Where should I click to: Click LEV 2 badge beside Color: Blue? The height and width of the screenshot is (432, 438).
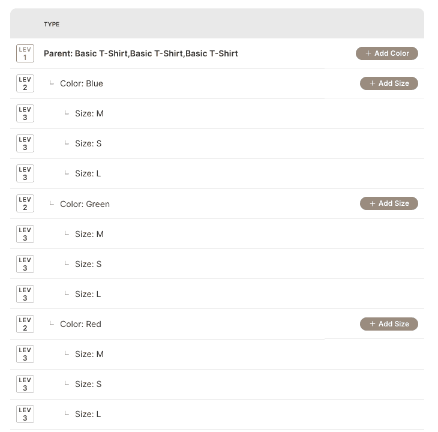click(25, 83)
